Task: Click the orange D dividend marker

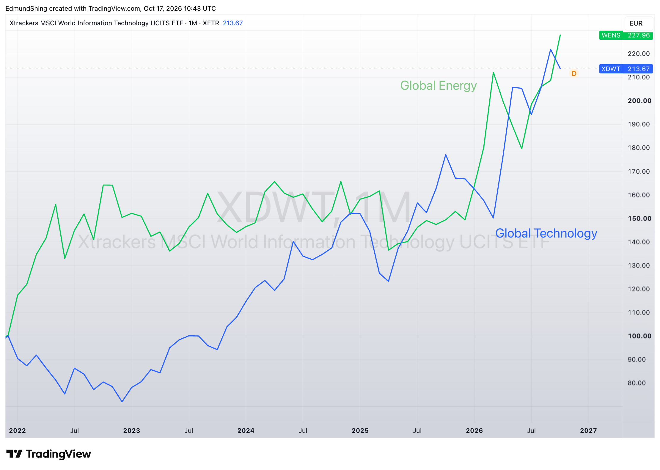Action: click(574, 73)
